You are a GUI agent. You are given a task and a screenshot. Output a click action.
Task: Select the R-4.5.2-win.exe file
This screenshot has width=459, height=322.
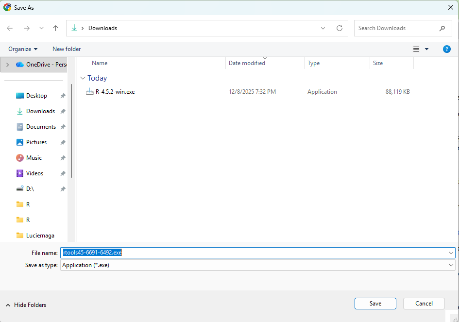[x=115, y=92]
